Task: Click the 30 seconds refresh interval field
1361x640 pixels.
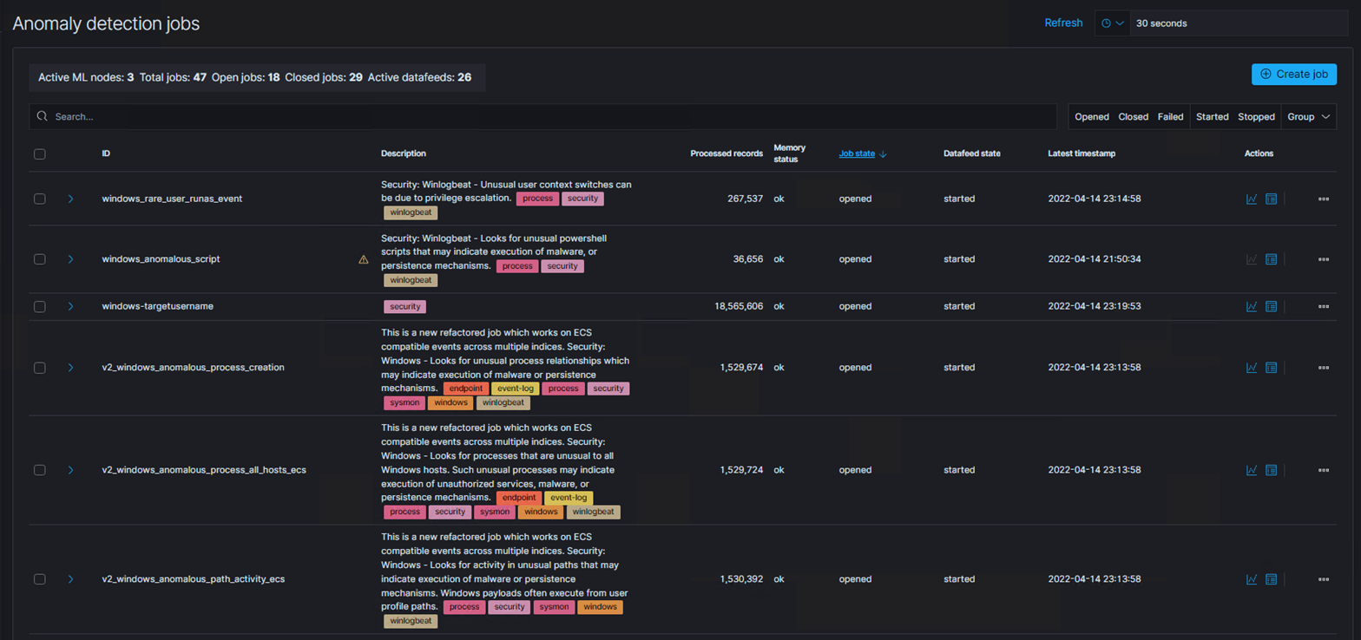Action: click(x=1239, y=23)
